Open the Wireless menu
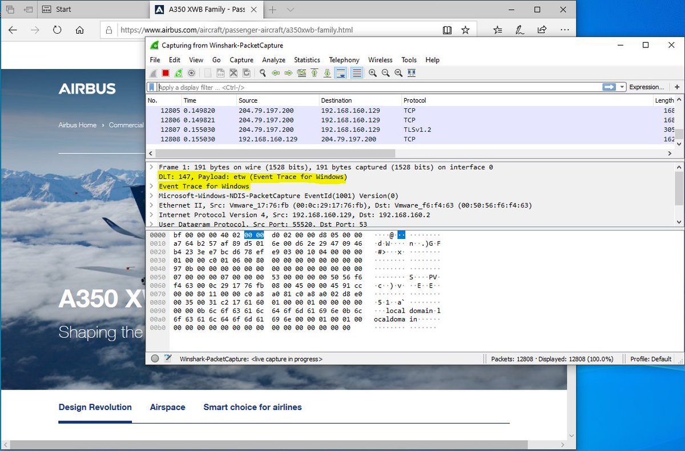 click(x=380, y=60)
